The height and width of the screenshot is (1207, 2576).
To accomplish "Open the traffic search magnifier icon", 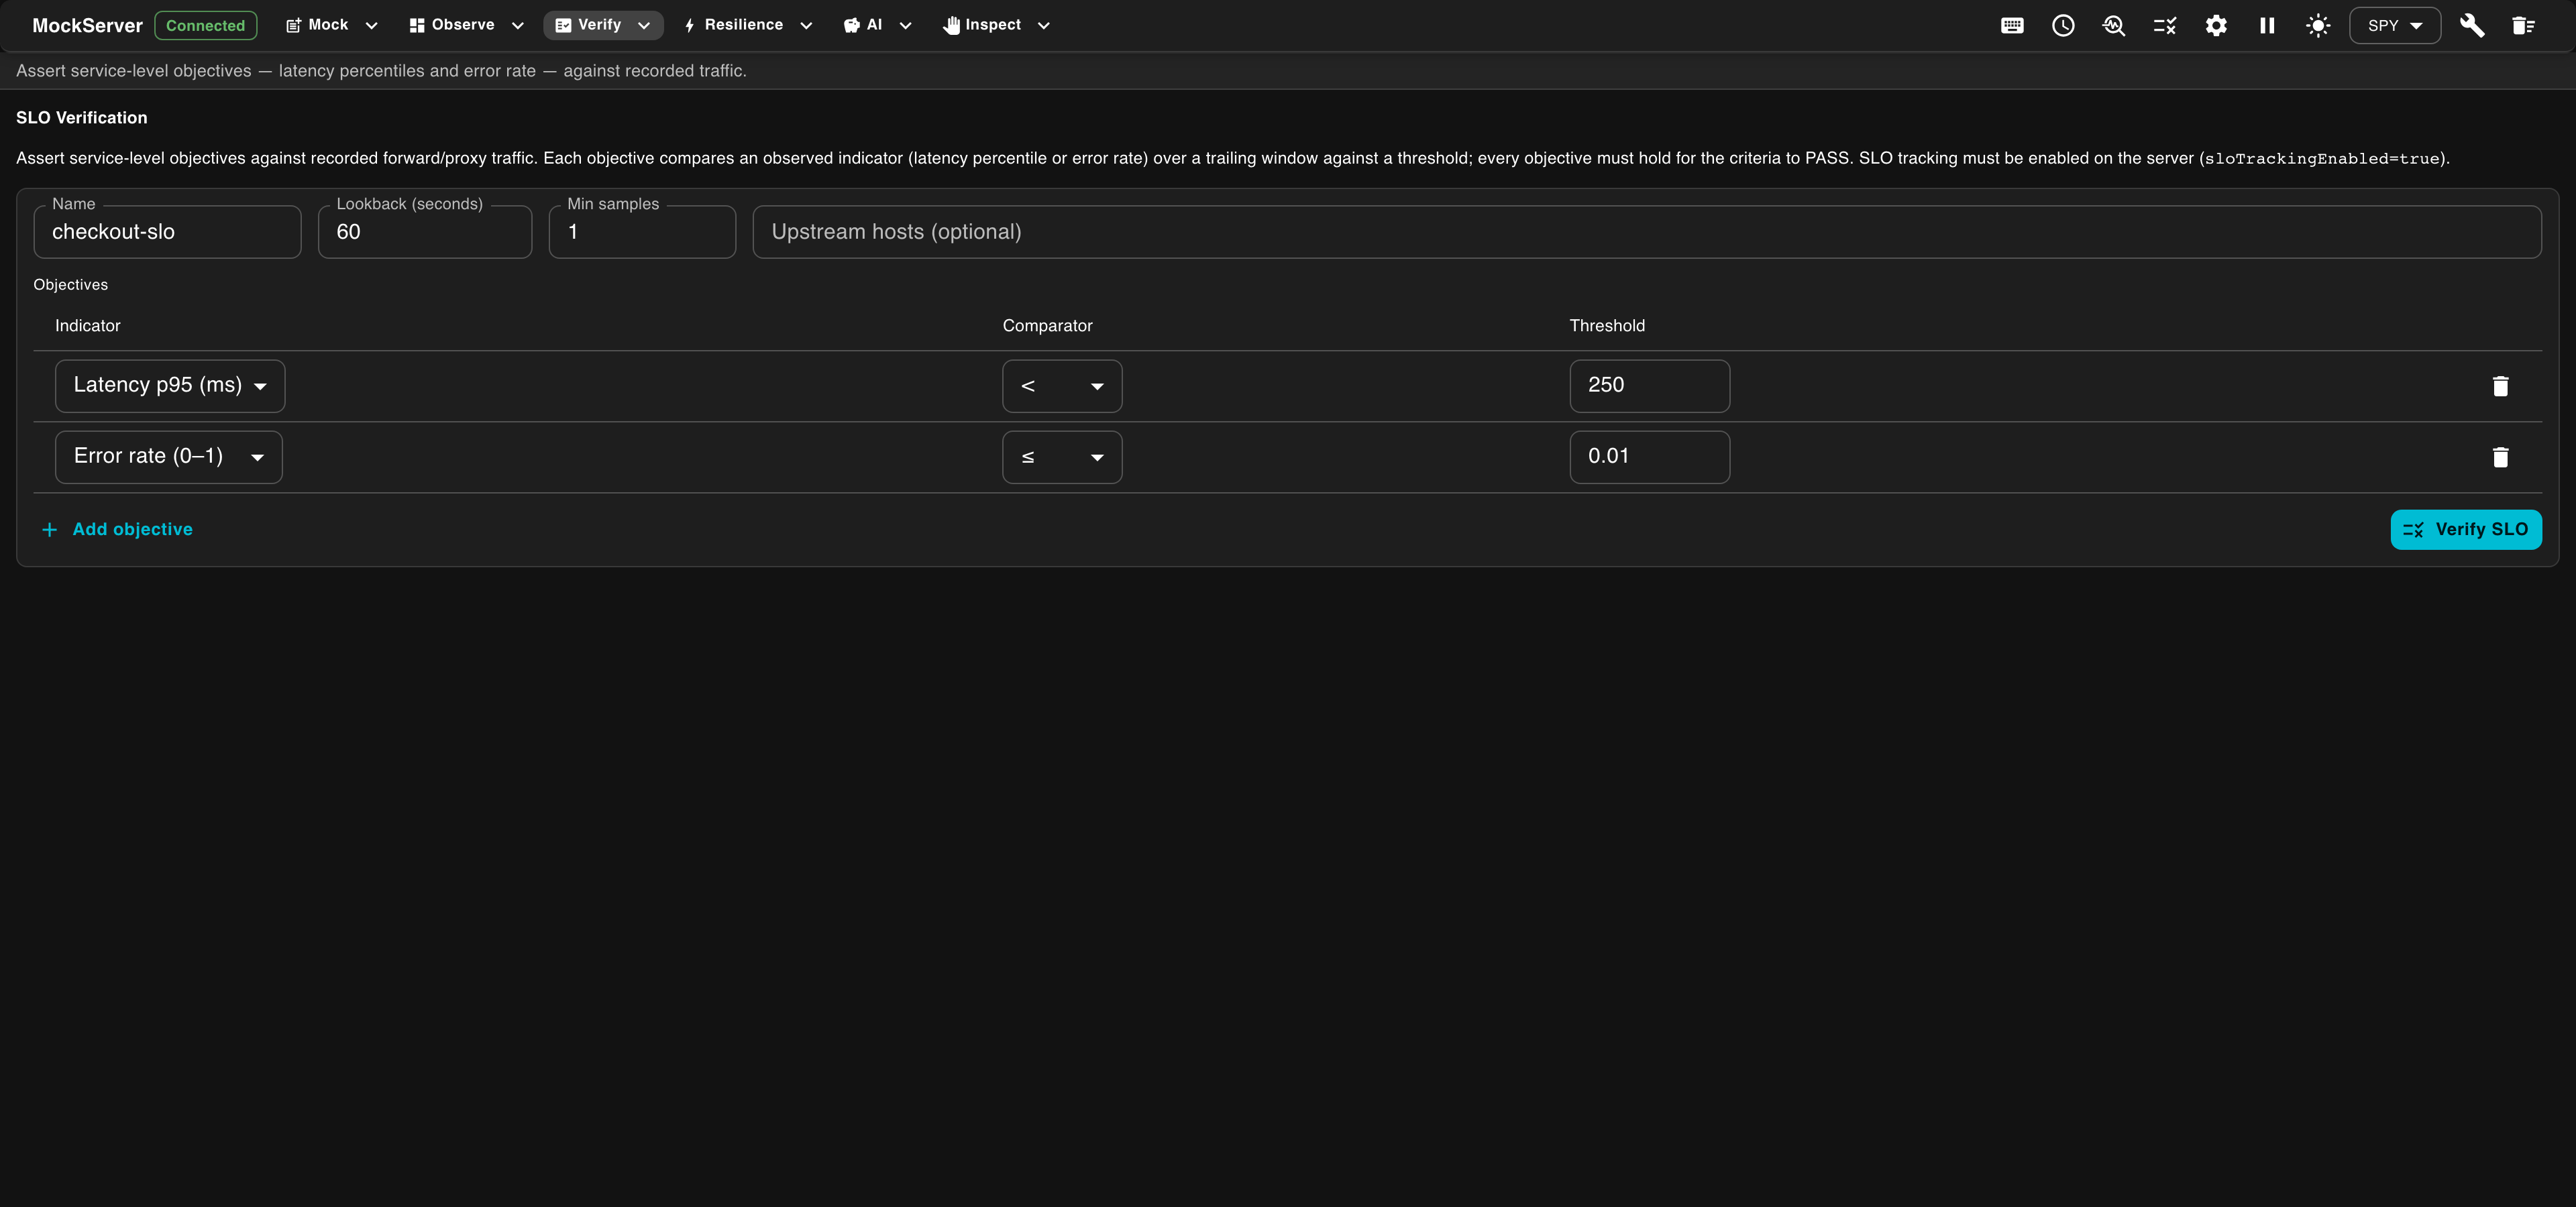I will (x=2114, y=26).
